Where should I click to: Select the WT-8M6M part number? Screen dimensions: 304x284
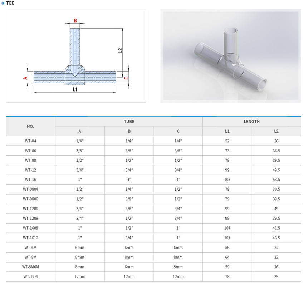[30, 267]
